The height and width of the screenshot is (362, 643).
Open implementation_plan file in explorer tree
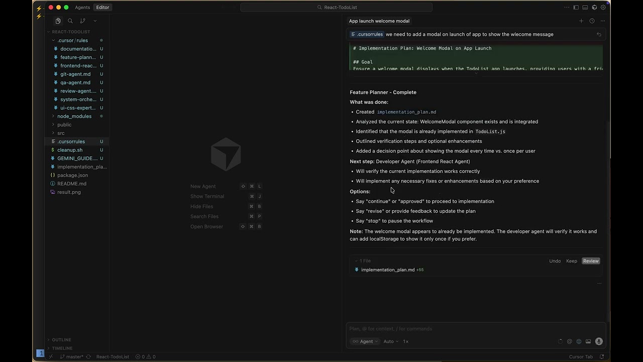(x=82, y=167)
